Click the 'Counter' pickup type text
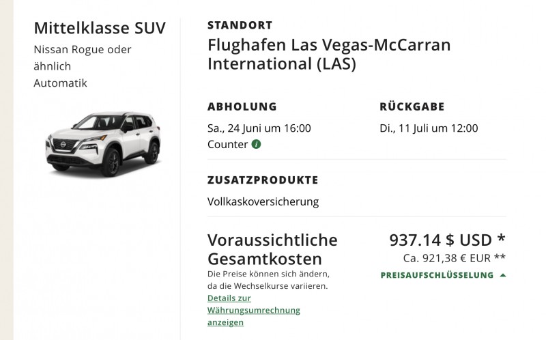Screen dimensions: 546x340 point(227,144)
